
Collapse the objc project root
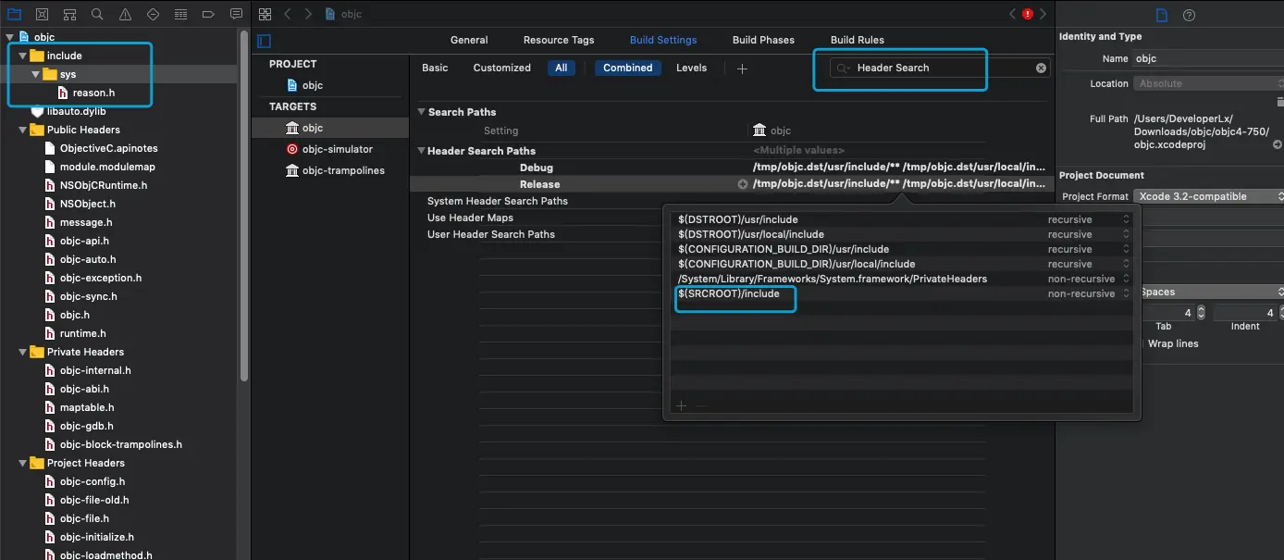coord(10,37)
